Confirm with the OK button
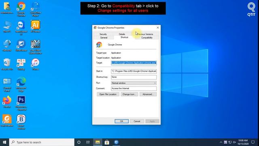259x146 pixels. (121, 121)
